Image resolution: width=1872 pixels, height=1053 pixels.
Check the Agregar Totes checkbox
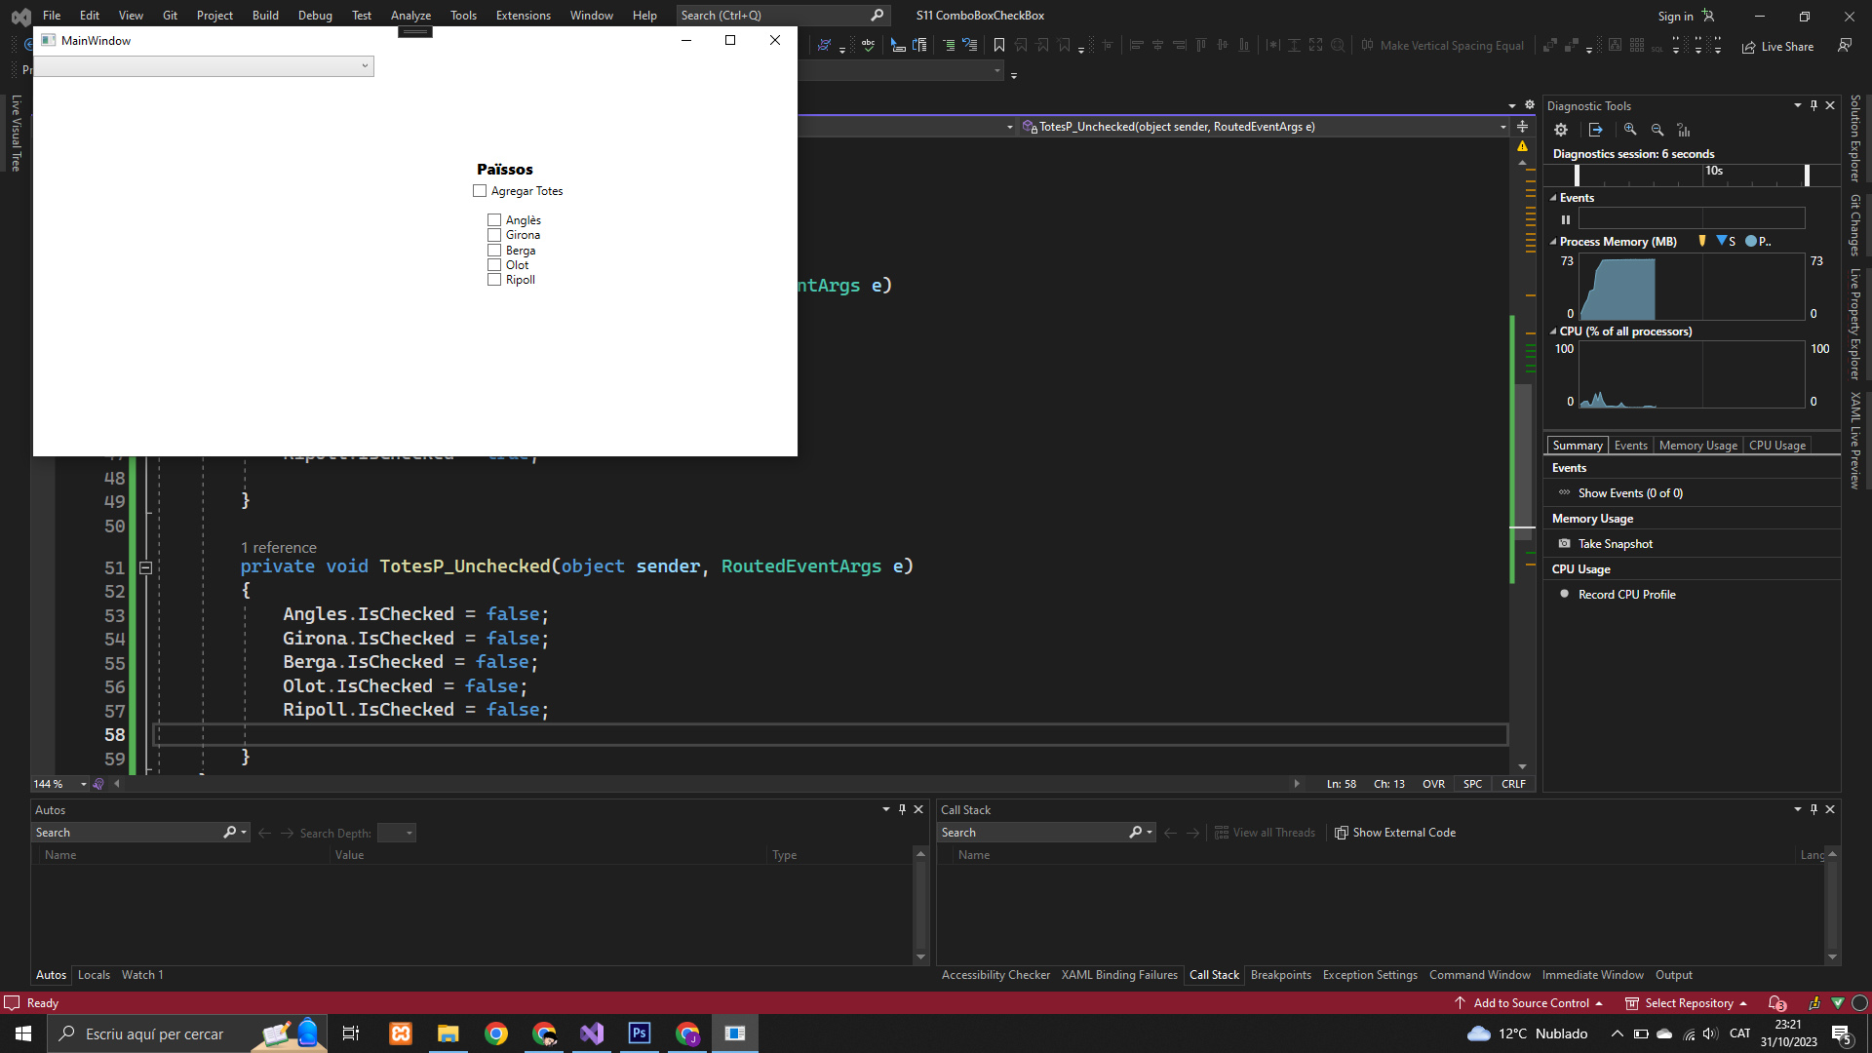pyautogui.click(x=480, y=191)
